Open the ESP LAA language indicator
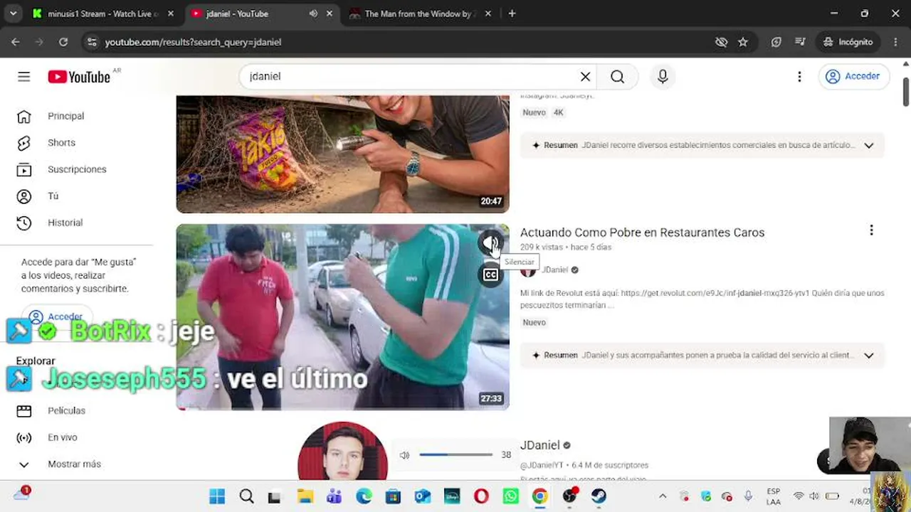 pos(774,496)
